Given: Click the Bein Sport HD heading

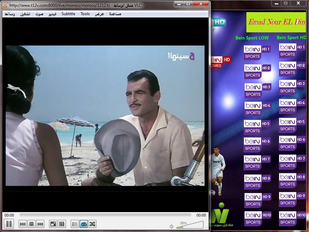Looking at the screenshot, I should 291,37.
